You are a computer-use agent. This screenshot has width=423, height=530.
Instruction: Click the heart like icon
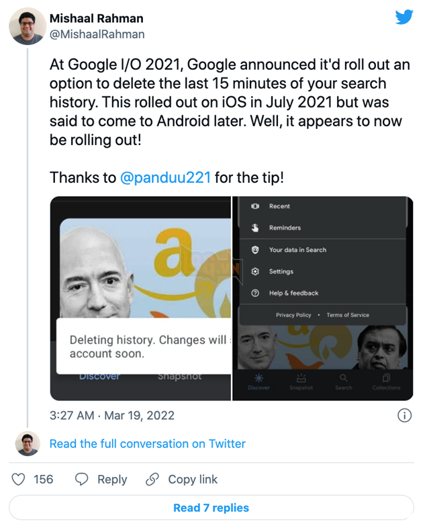(x=19, y=479)
